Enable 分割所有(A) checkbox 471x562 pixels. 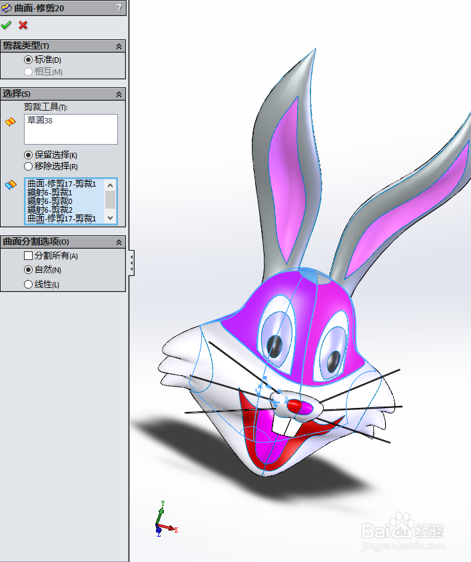(28, 255)
